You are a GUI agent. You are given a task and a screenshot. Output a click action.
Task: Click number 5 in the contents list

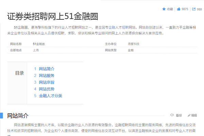point(35,96)
